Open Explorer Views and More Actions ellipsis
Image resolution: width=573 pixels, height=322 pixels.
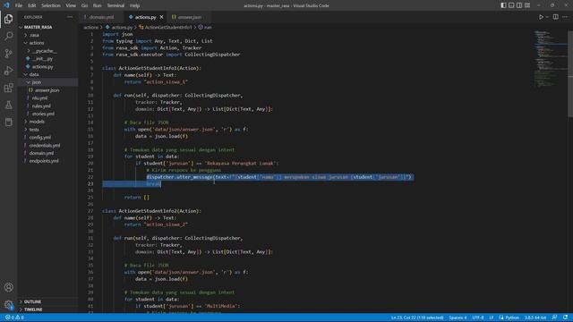tap(70, 17)
